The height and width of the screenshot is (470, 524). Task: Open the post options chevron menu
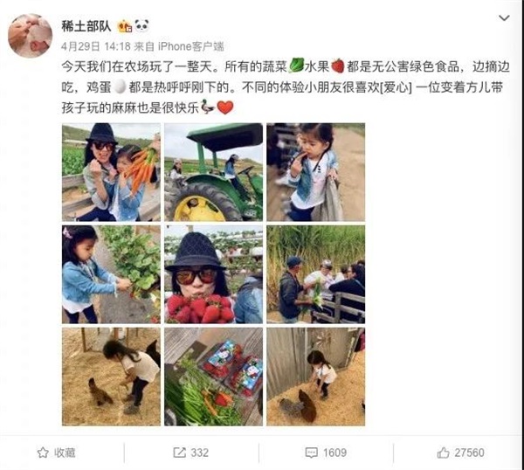(x=504, y=17)
